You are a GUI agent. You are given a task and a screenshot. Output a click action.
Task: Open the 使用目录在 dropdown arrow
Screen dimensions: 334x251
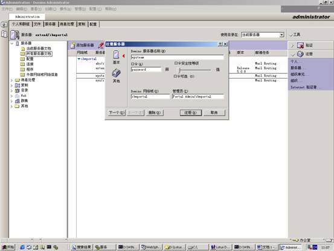pos(281,34)
